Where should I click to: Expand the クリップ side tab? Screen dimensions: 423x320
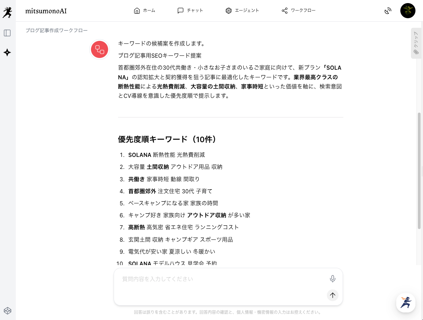click(x=416, y=43)
